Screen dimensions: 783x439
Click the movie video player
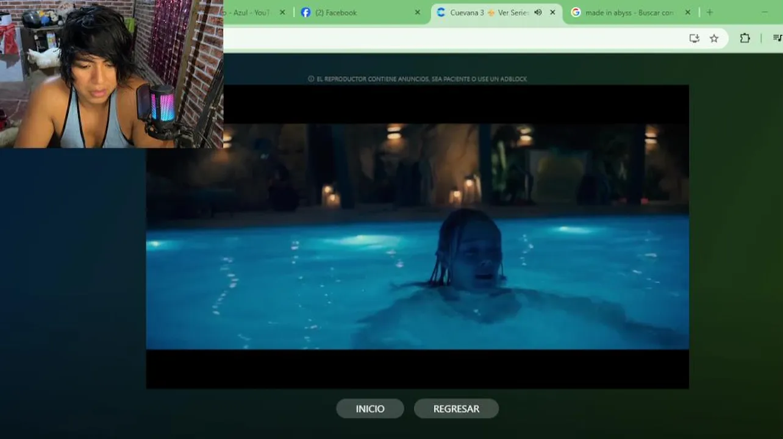coord(418,237)
